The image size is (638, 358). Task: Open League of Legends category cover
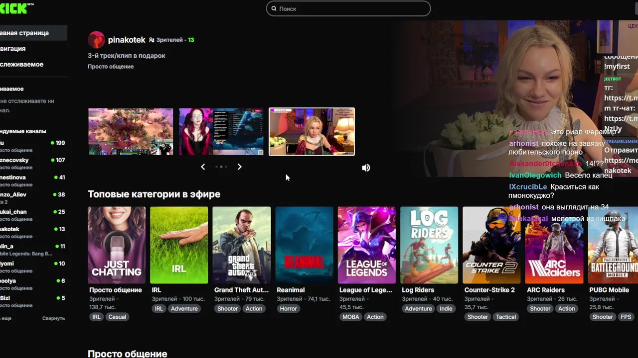tap(367, 245)
